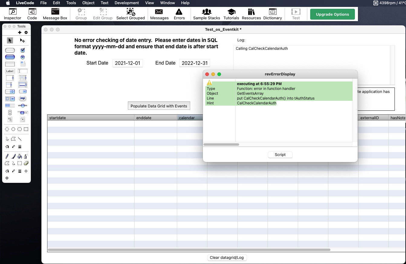Click the Tools palette gear settings icon

[26, 33]
